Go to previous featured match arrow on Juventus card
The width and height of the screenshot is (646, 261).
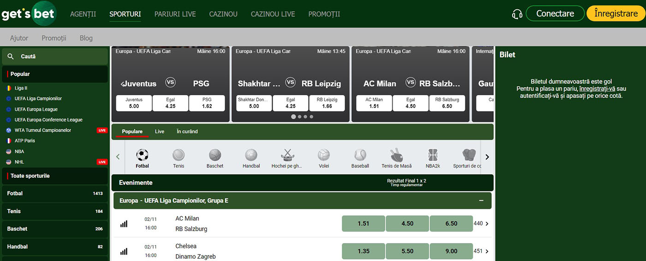click(122, 84)
